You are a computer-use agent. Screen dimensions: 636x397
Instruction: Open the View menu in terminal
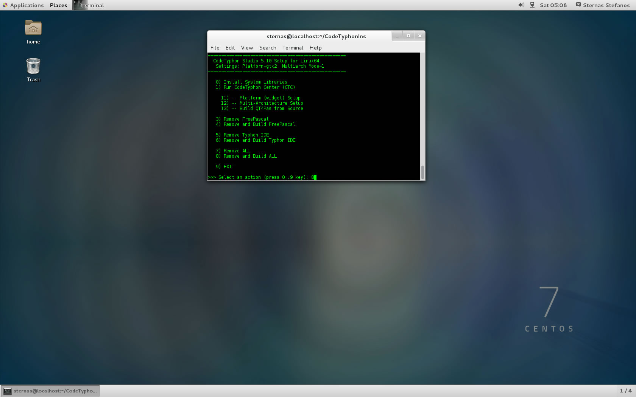click(x=247, y=48)
